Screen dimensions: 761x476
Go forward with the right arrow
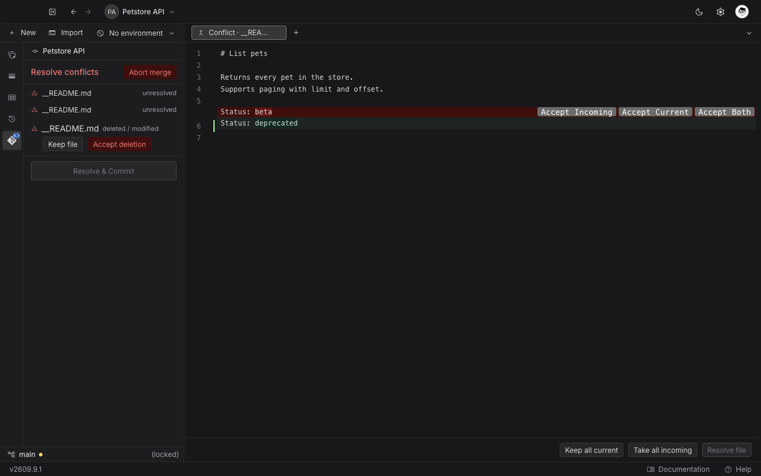coord(88,12)
